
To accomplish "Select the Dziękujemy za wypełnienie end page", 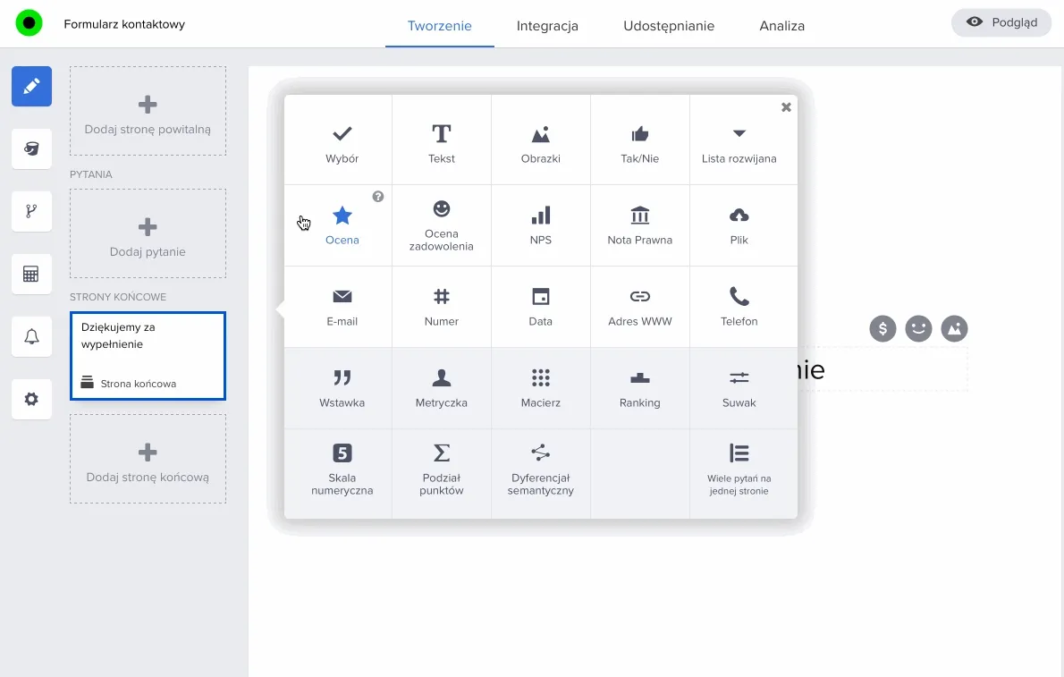I will click(x=148, y=356).
